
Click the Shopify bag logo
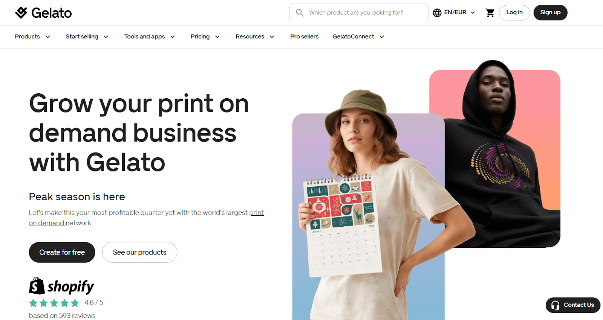[37, 286]
